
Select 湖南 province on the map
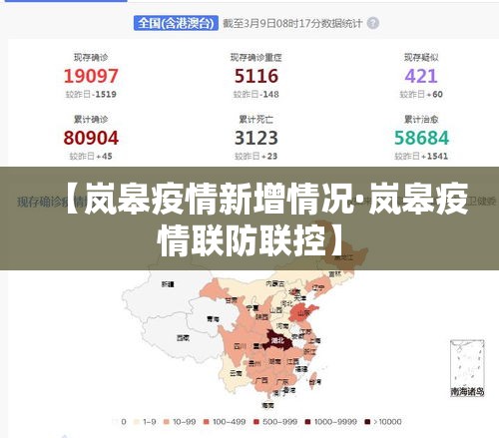tap(274, 361)
